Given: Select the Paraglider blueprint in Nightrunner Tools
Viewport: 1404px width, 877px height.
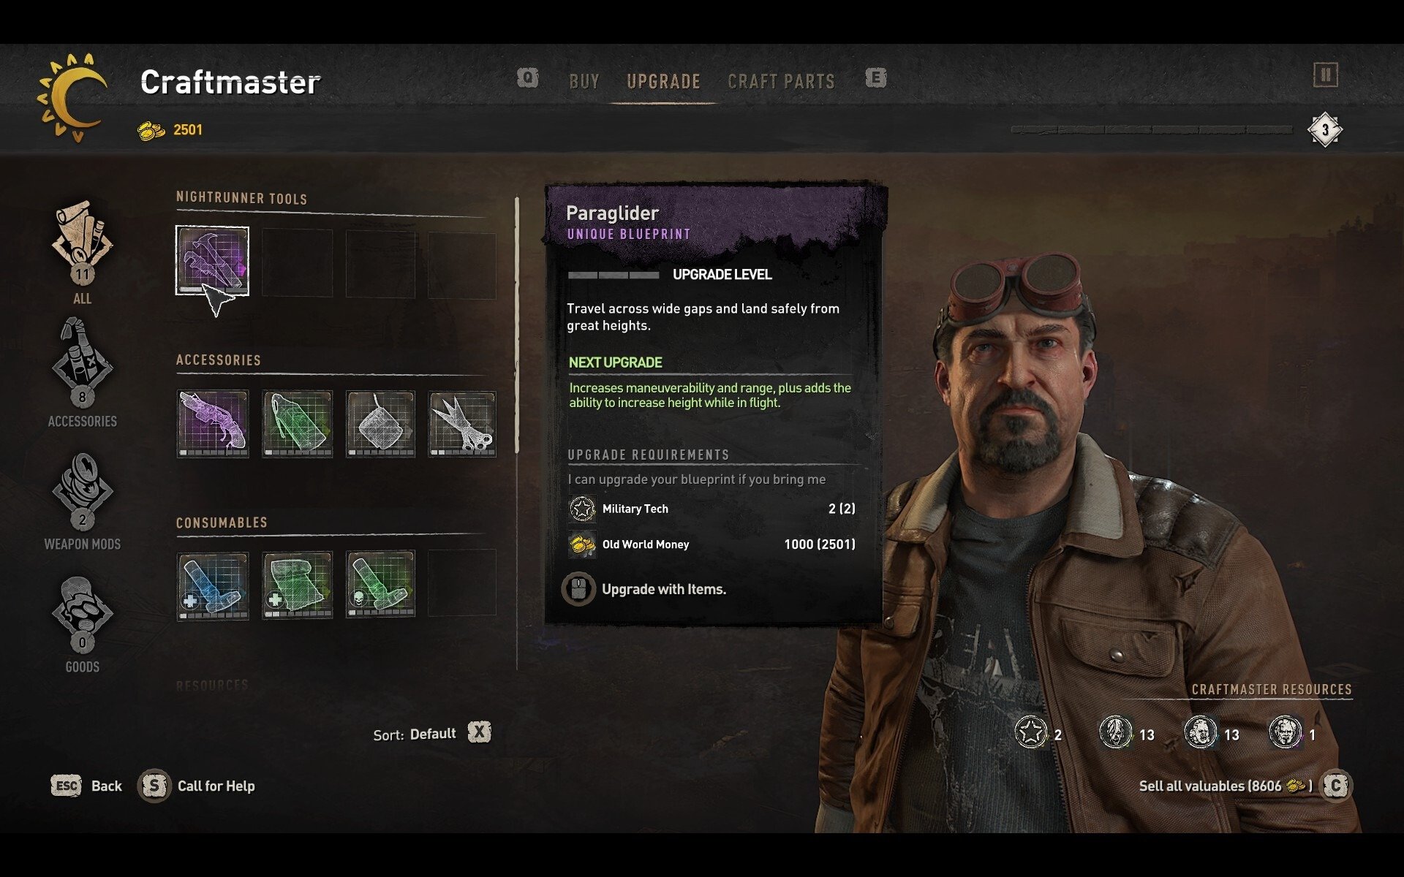Looking at the screenshot, I should 213,261.
